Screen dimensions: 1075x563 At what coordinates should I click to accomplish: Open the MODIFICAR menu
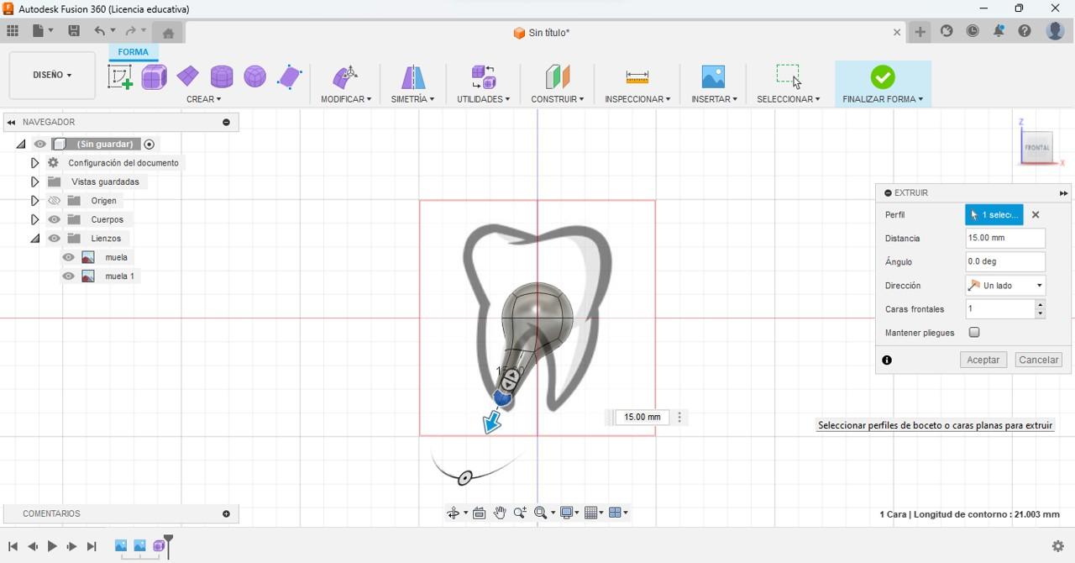[346, 99]
